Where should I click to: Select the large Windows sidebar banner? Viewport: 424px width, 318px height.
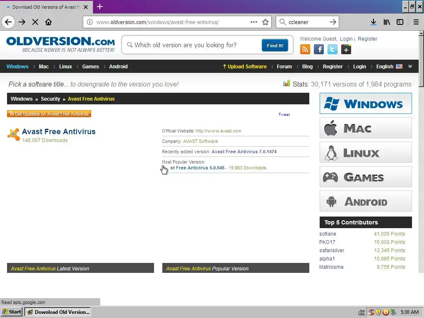click(366, 103)
